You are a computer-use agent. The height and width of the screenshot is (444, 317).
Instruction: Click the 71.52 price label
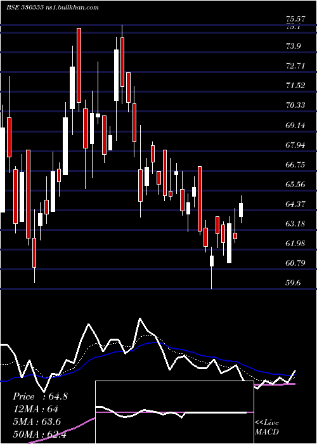click(295, 86)
